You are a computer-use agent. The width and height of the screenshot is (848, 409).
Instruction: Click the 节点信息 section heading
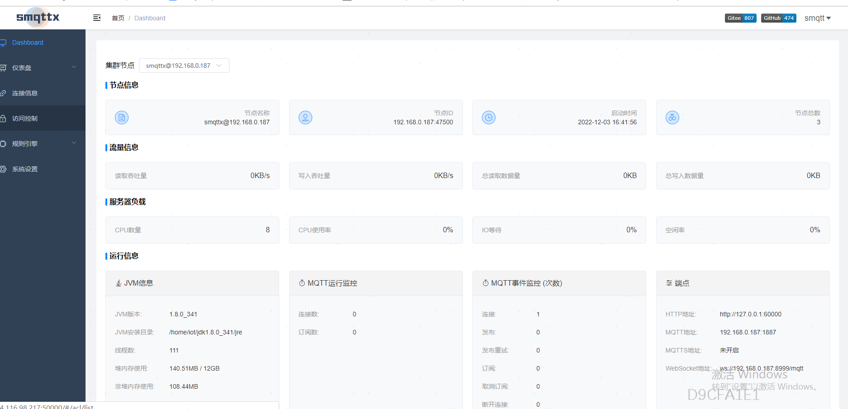point(124,85)
